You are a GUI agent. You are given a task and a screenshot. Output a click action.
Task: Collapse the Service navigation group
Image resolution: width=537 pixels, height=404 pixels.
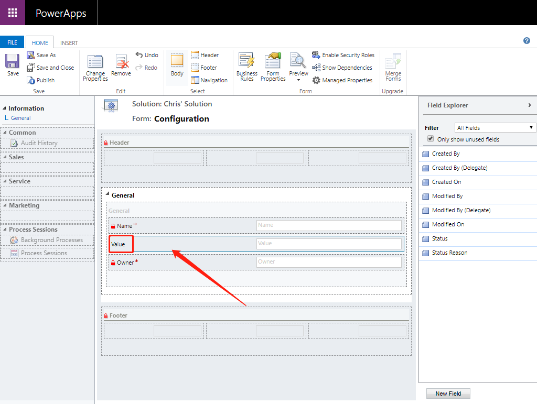tap(5, 181)
